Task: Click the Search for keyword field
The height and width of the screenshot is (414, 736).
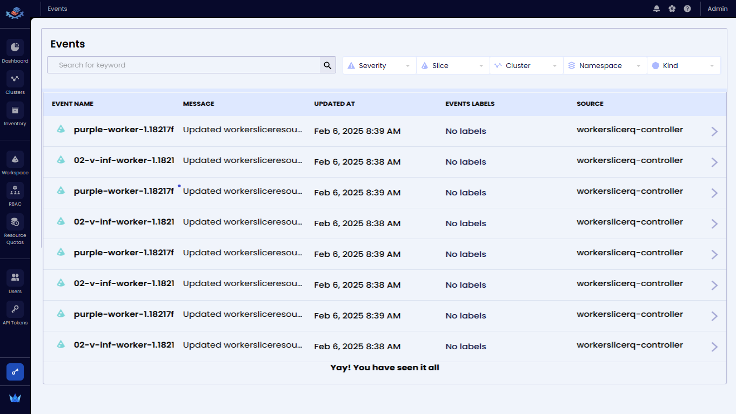Action: (x=184, y=65)
